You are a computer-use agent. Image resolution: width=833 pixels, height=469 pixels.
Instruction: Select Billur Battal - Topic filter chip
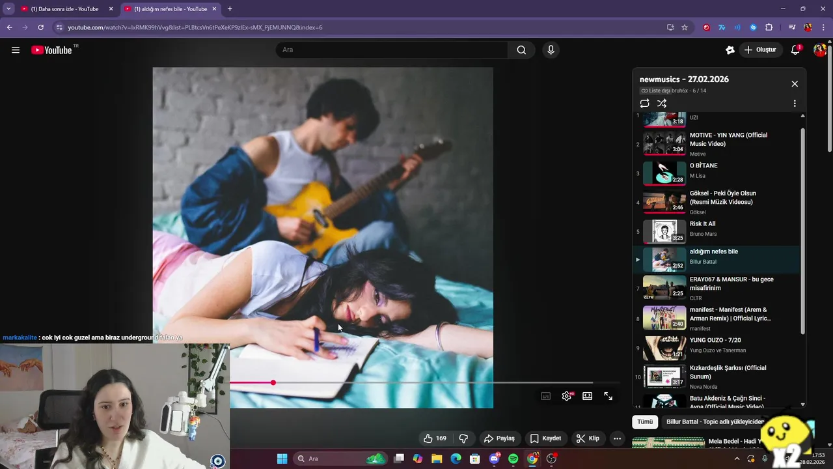[715, 421]
